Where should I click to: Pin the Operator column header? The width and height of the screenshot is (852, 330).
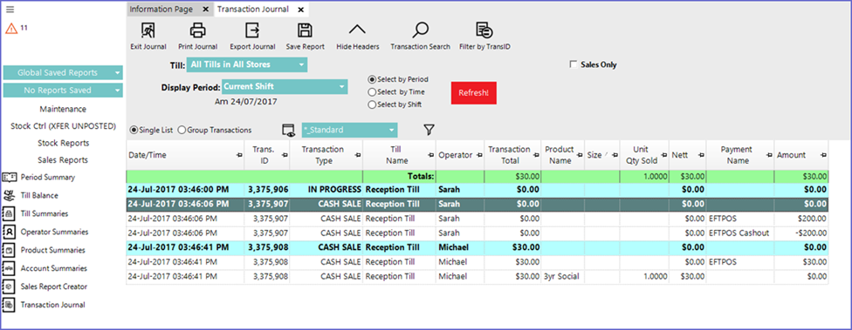coord(479,156)
